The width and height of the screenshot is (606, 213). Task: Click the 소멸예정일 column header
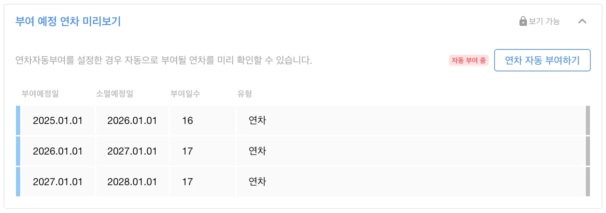point(115,94)
